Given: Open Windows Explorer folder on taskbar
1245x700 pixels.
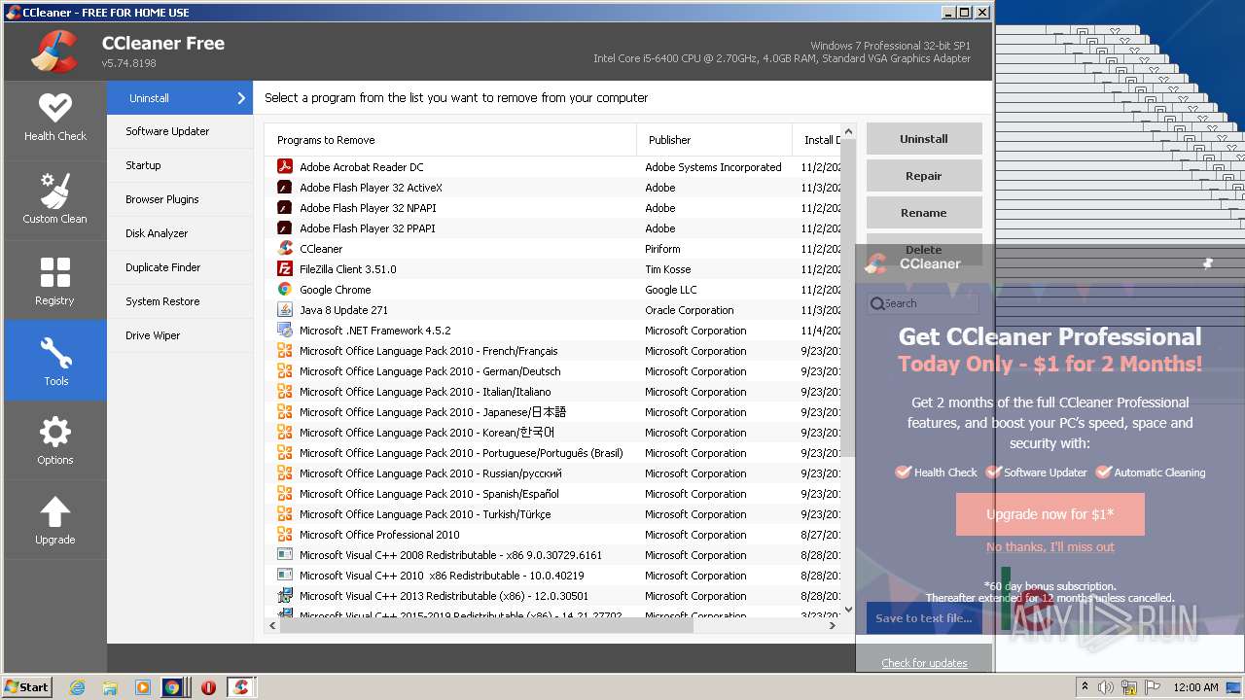Looking at the screenshot, I should coord(110,686).
